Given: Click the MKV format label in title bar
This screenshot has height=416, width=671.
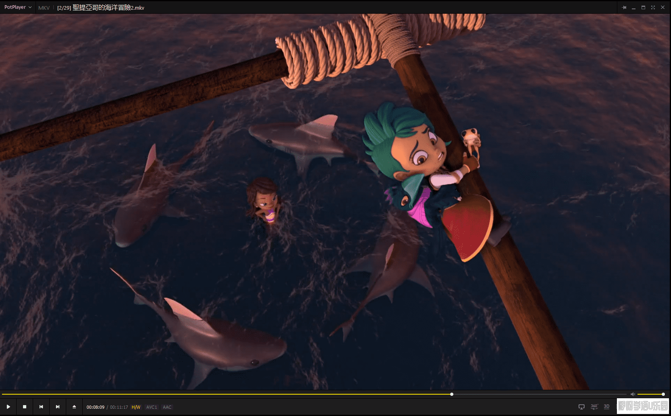Looking at the screenshot, I should tap(44, 8).
